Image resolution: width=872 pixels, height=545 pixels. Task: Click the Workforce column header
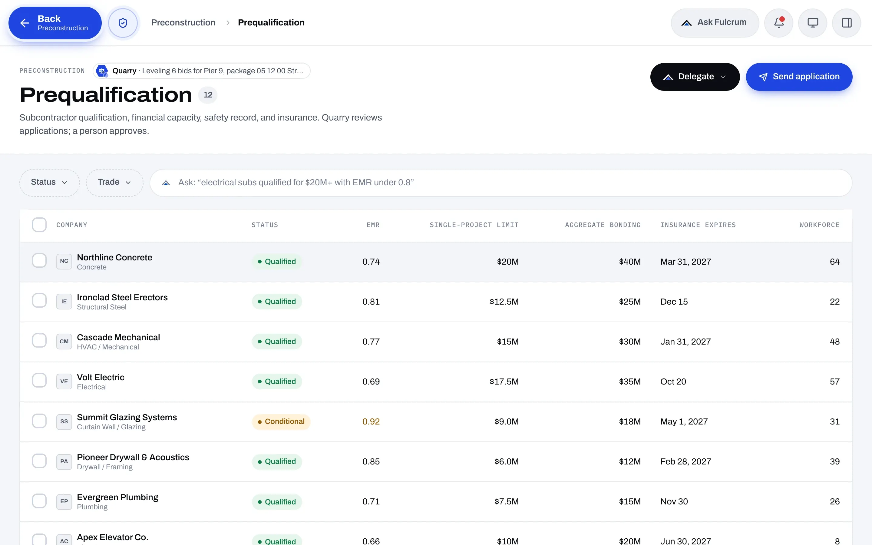819,225
